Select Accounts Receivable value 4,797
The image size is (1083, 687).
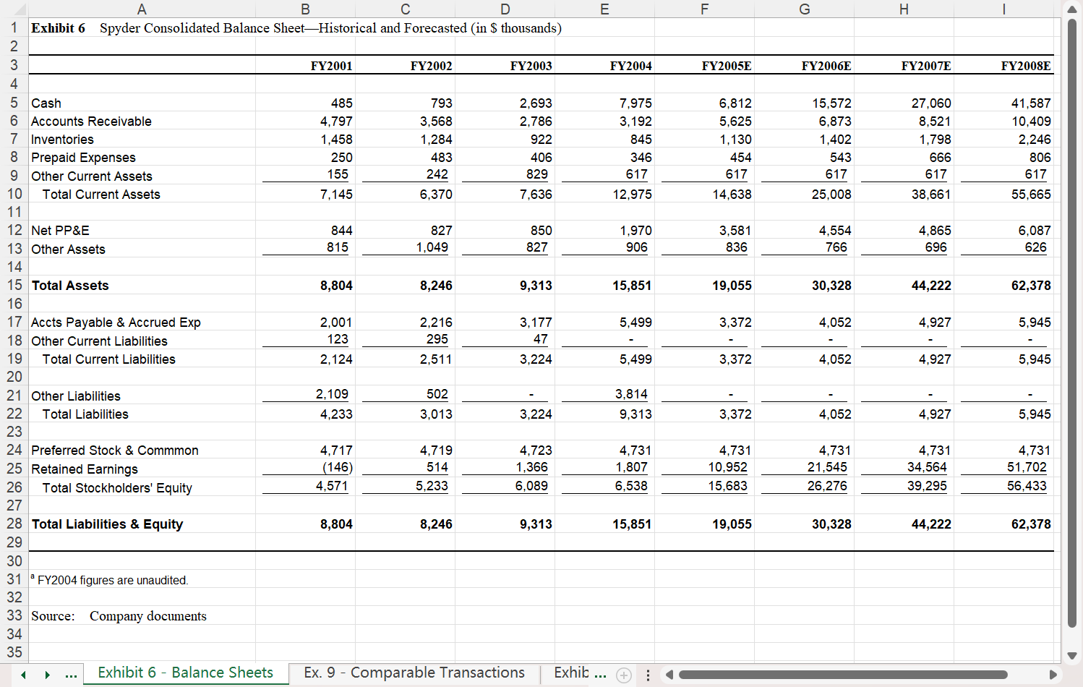click(x=305, y=121)
